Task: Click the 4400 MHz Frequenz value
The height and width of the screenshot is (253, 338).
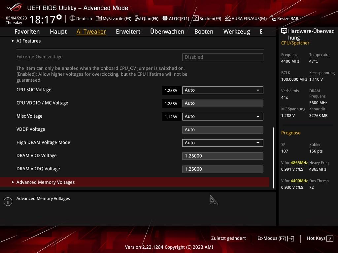Action: 290,61
